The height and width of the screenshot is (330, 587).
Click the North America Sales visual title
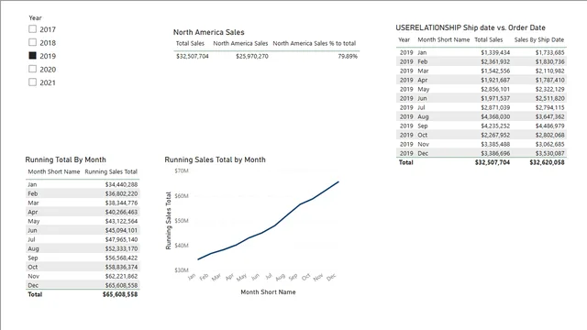point(209,33)
